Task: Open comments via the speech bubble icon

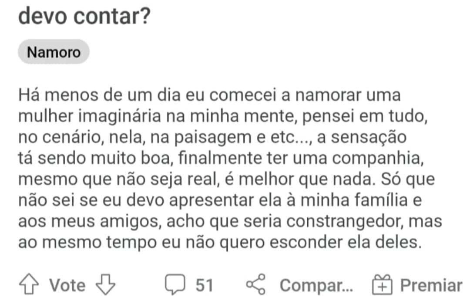Action: [x=175, y=284]
